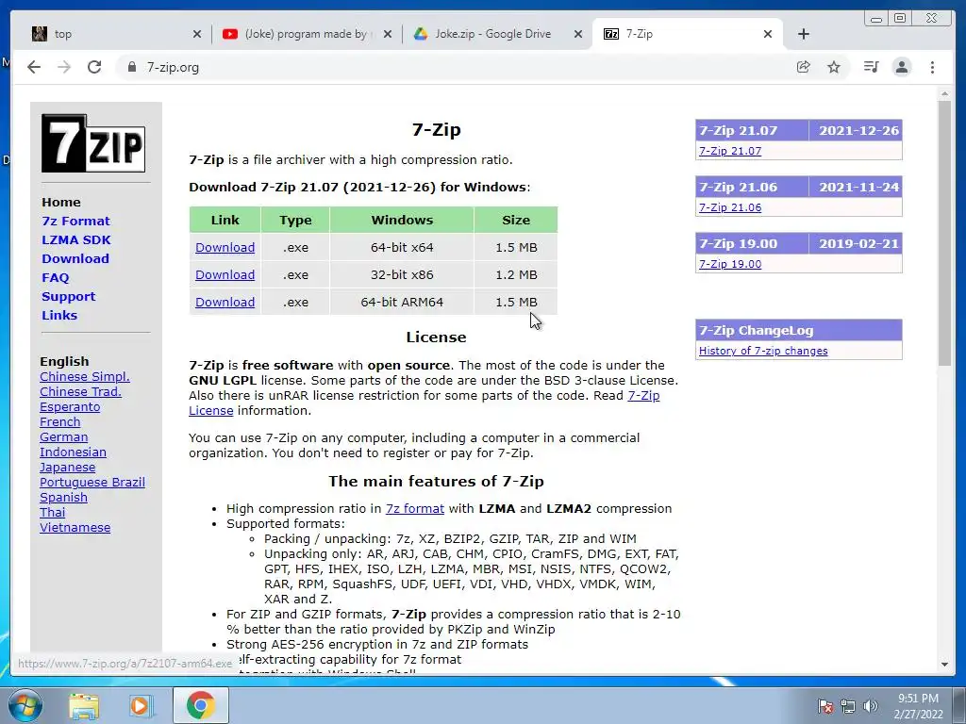Reload the 7-zip.org page
The image size is (966, 724).
[x=94, y=67]
